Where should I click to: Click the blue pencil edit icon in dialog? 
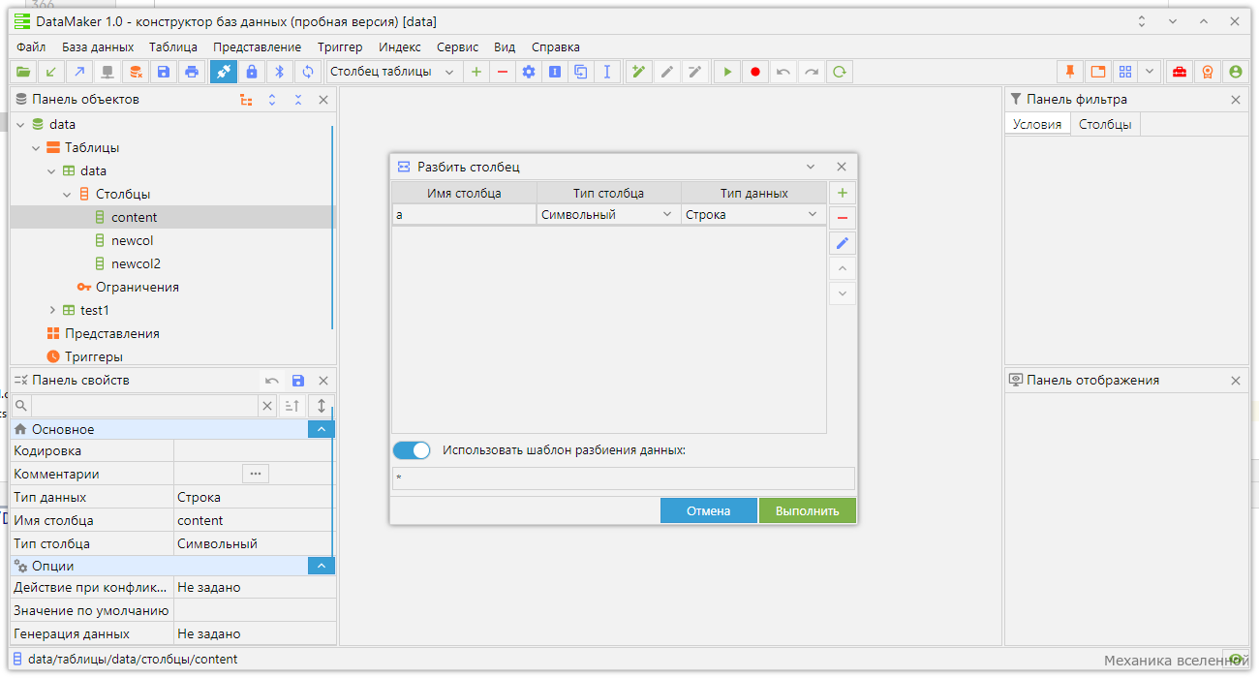[843, 243]
